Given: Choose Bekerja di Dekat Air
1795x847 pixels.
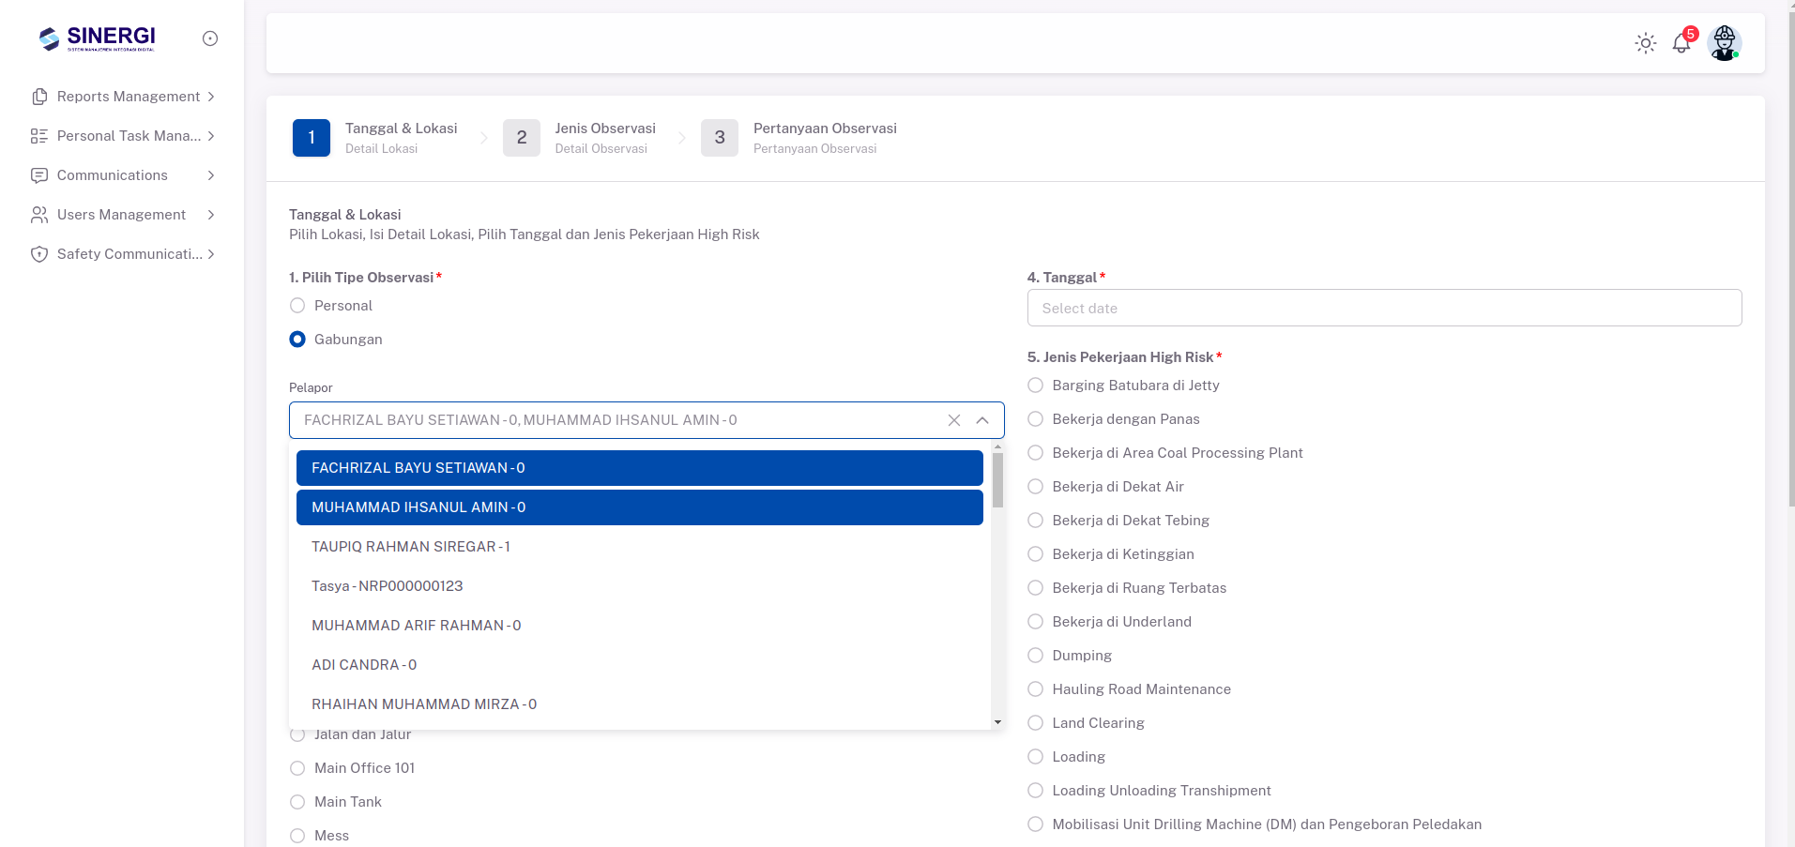Looking at the screenshot, I should (x=1036, y=487).
